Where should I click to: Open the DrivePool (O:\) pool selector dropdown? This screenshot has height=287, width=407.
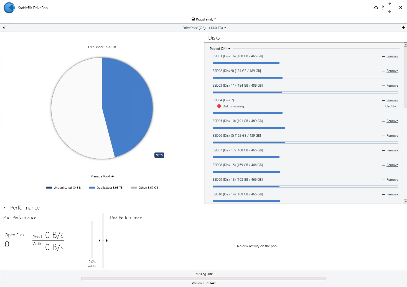(x=204, y=28)
